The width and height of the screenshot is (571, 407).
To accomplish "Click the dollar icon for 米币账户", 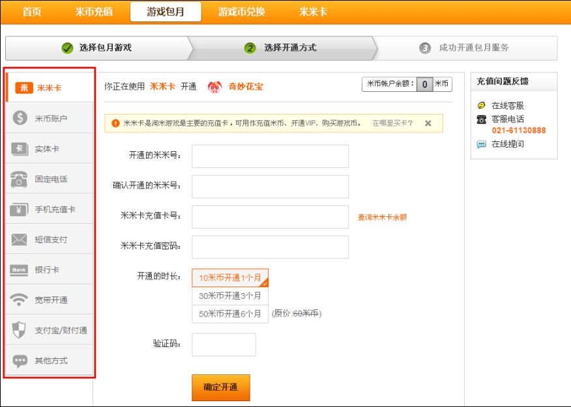I will click(20, 118).
